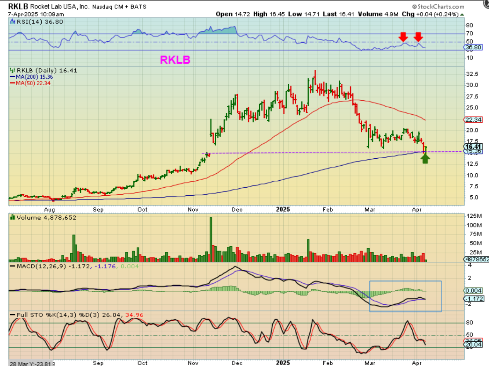Click the green up-triangle after the Chg value
Screen dimensions: 489x366
point(461,14)
